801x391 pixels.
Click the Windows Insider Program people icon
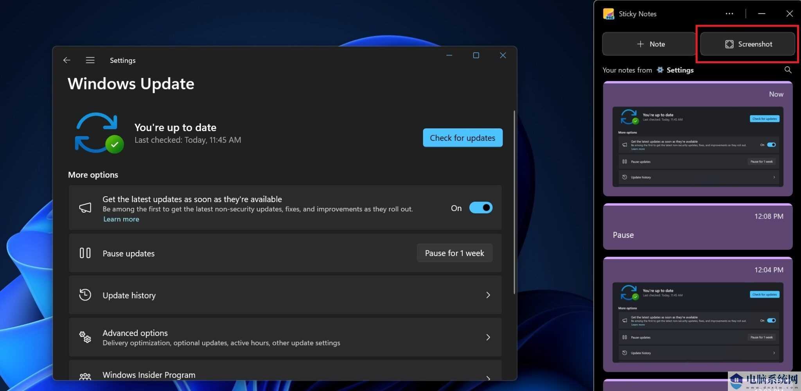(x=85, y=377)
